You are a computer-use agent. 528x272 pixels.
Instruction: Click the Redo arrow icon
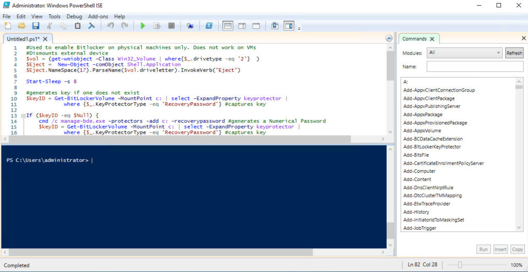[125, 26]
